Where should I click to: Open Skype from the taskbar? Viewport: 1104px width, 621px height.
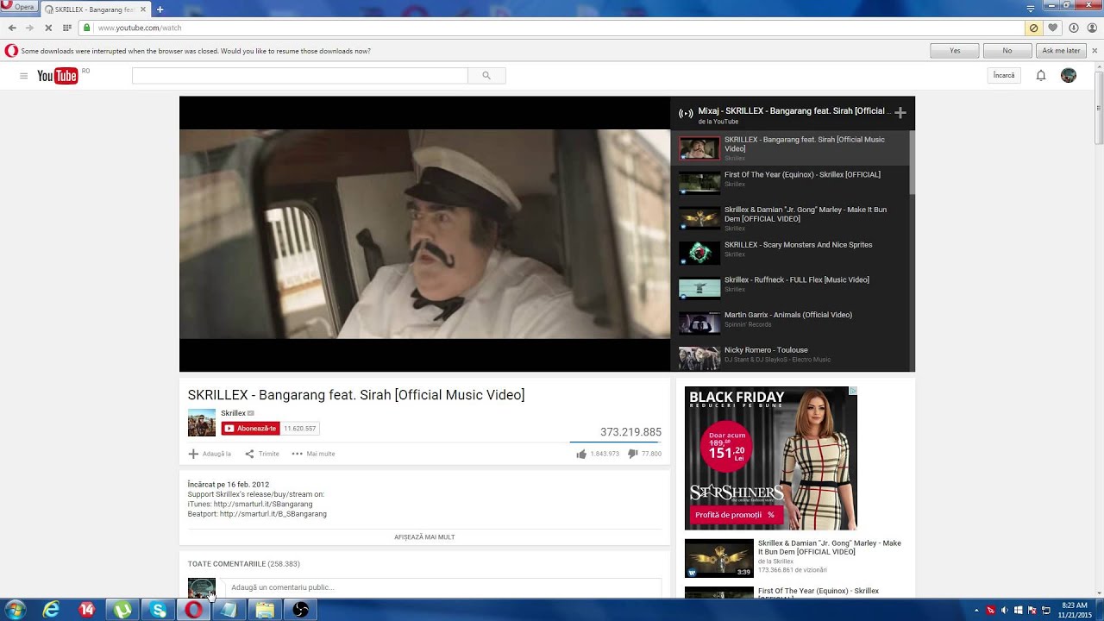coord(158,610)
